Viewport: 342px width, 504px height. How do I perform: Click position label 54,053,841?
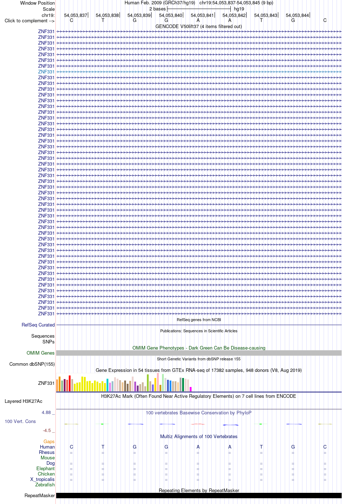[202, 15]
